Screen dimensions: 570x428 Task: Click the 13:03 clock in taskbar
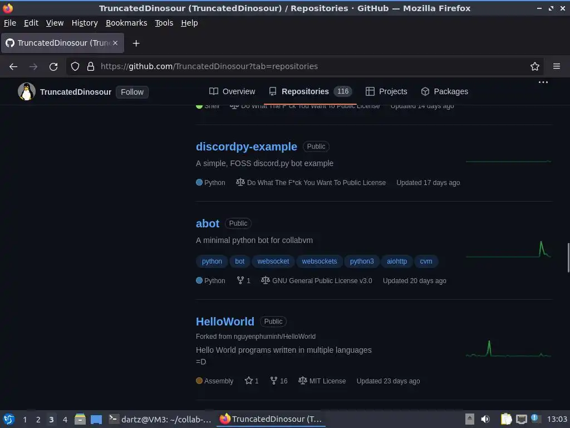[x=557, y=419]
